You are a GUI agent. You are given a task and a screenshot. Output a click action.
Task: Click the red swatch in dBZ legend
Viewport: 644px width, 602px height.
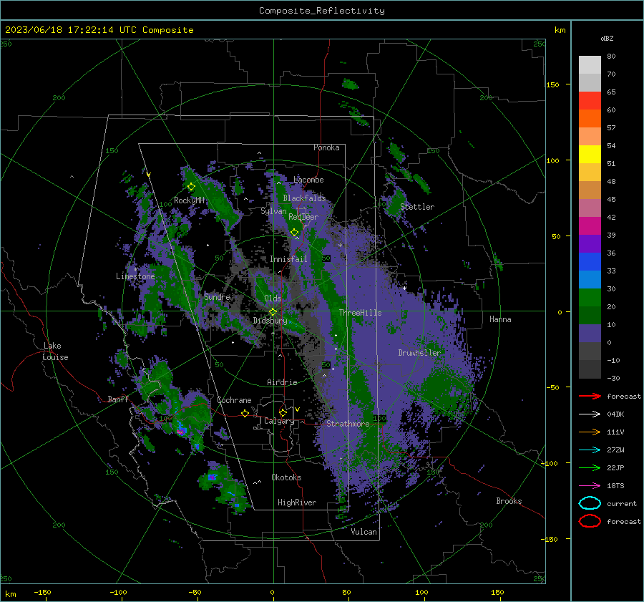click(x=590, y=100)
